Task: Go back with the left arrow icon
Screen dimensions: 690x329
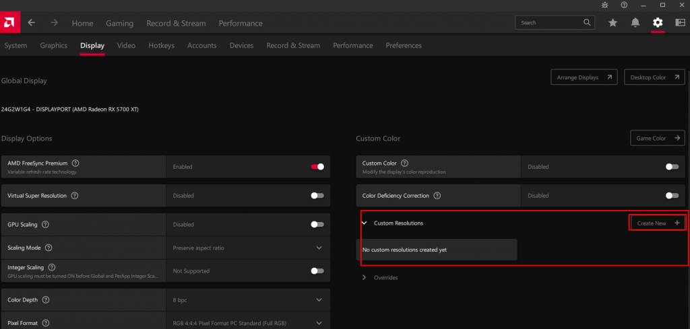Action: click(x=32, y=23)
